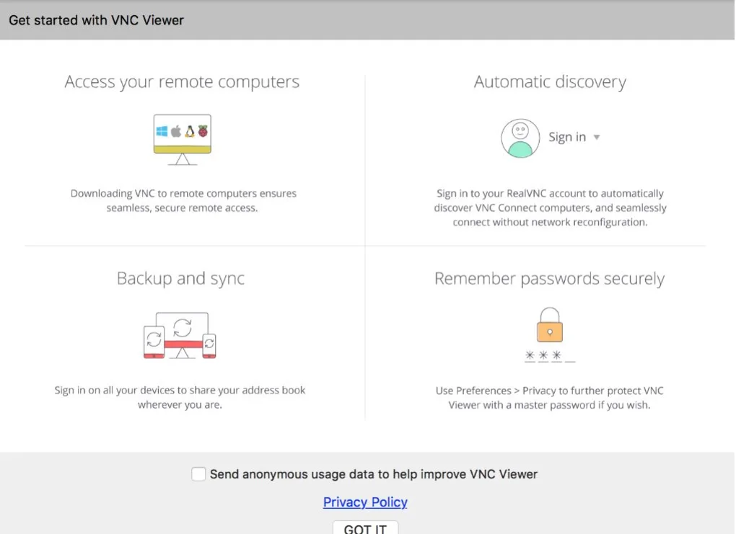The height and width of the screenshot is (534, 736).
Task: Click the backup and sync devices icon
Action: click(x=180, y=335)
